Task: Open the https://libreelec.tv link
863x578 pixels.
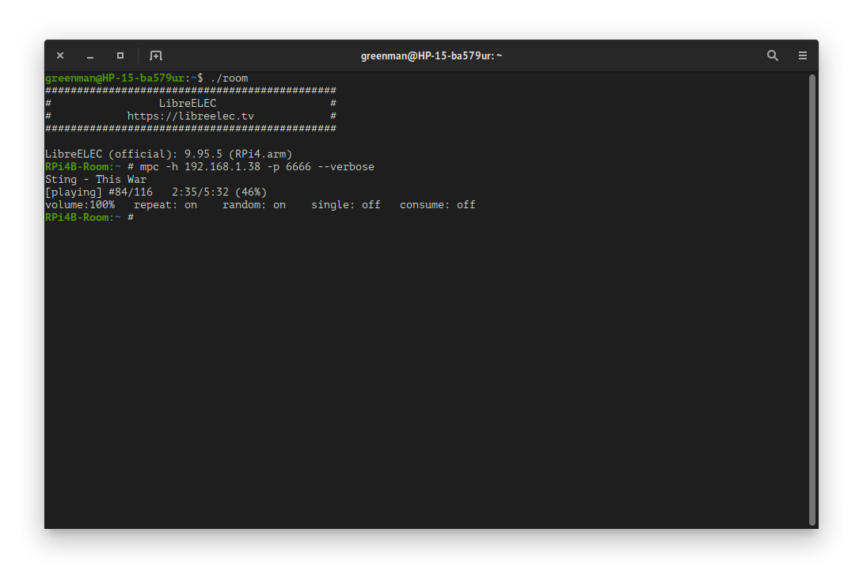Action: [x=190, y=116]
